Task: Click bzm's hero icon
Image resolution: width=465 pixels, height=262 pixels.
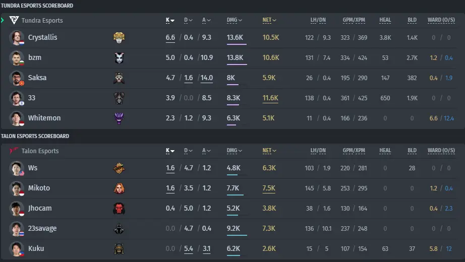Action: 119,58
